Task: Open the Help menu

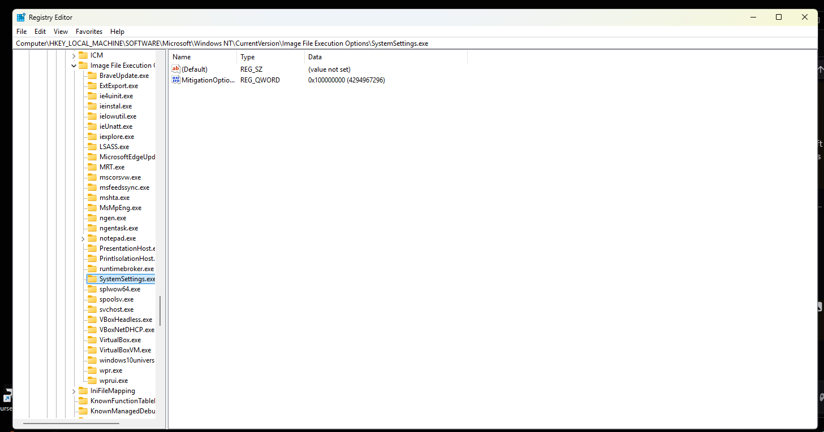Action: coord(117,32)
